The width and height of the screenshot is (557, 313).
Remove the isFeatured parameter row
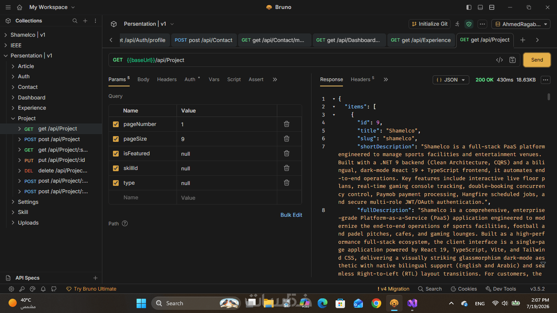(x=287, y=153)
